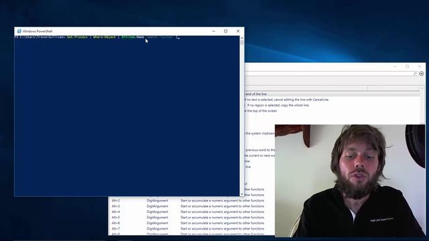Minimize the Windows PowerShell window
429x241 pixels.
click(214, 31)
